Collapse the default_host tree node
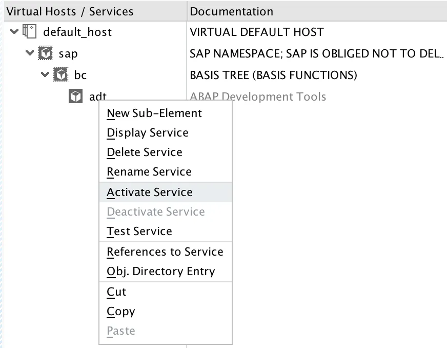The image size is (447, 348). point(14,32)
